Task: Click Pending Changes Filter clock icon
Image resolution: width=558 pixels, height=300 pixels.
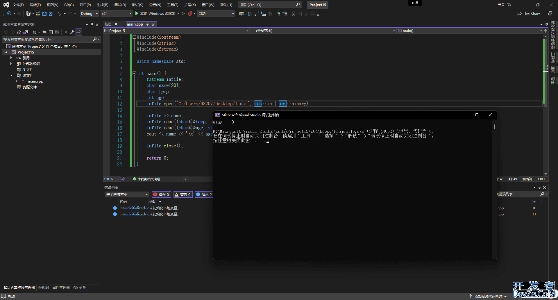Action: [35, 32]
